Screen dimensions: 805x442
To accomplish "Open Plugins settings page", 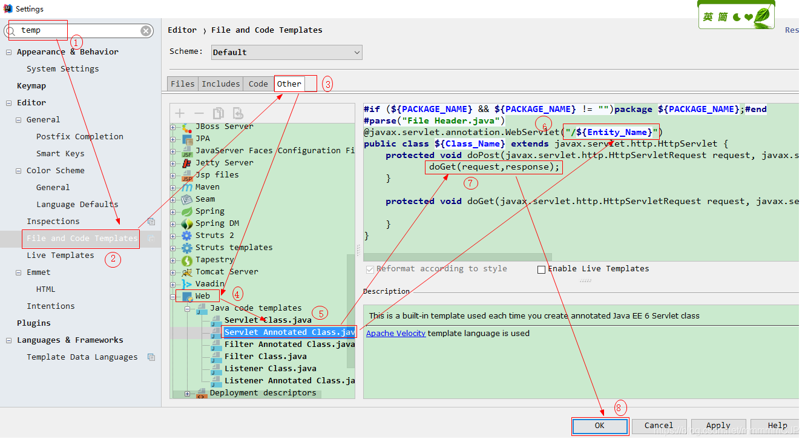I will point(34,323).
